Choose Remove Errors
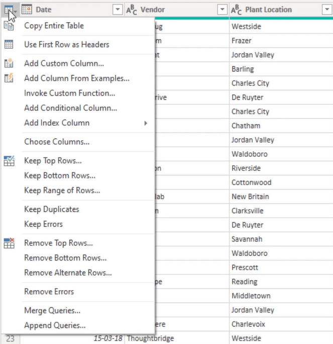 [x=78, y=292]
